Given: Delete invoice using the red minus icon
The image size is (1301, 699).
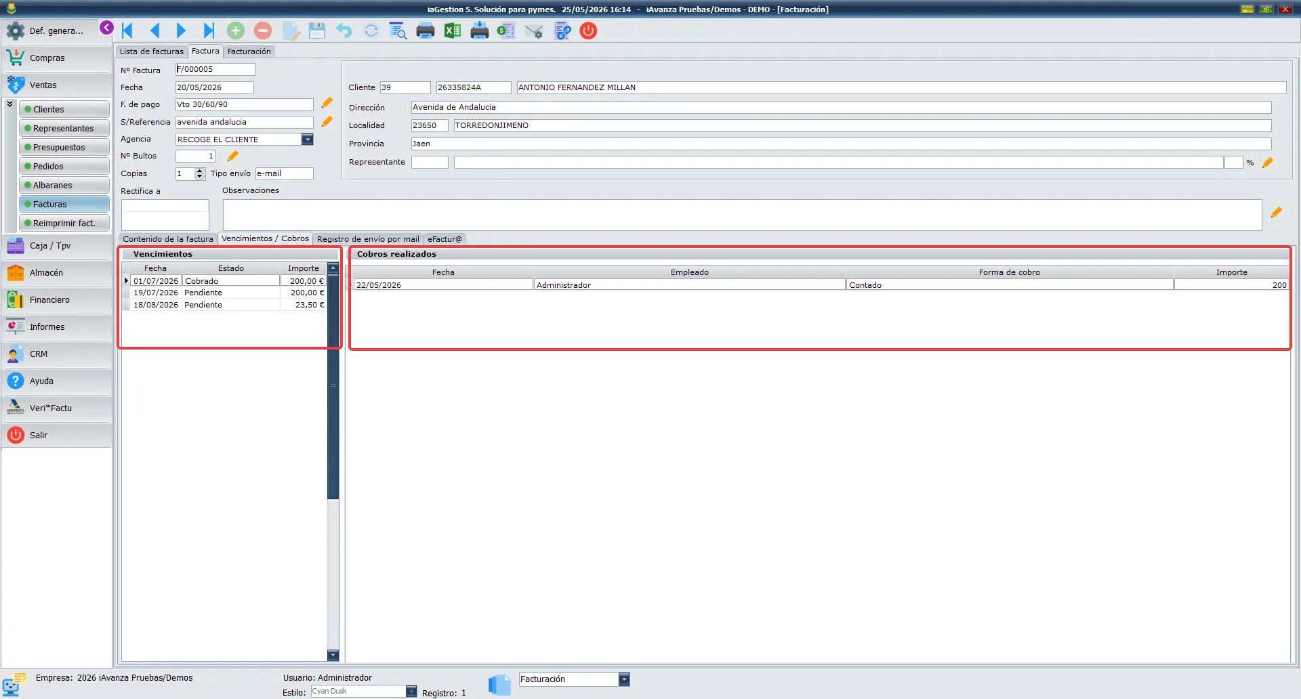Looking at the screenshot, I should pyautogui.click(x=263, y=30).
